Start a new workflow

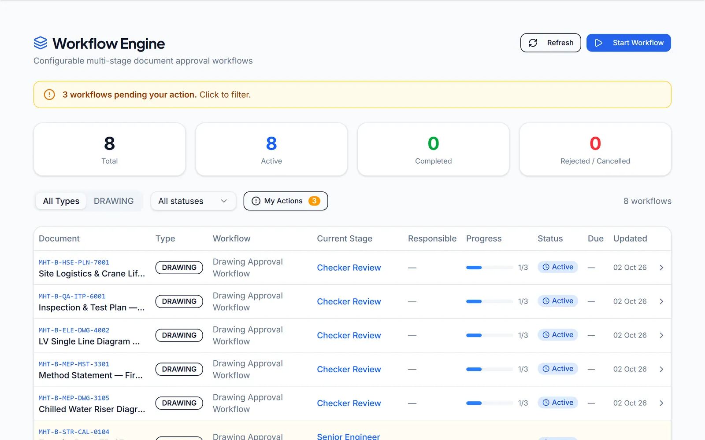click(629, 43)
